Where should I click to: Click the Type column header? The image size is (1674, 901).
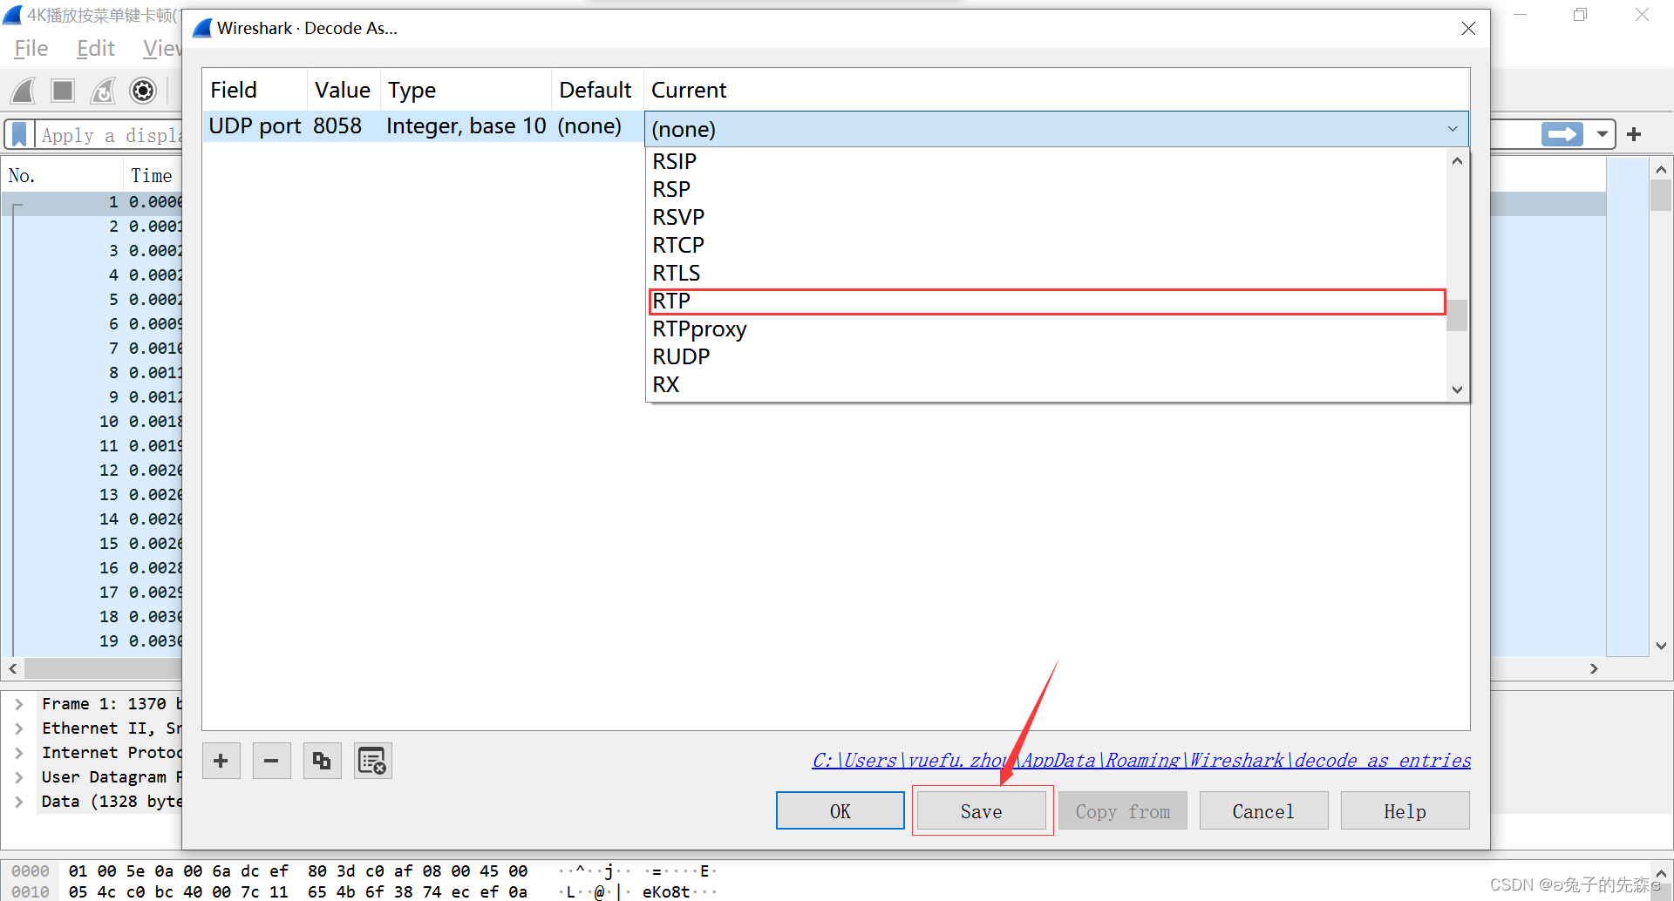(x=466, y=90)
